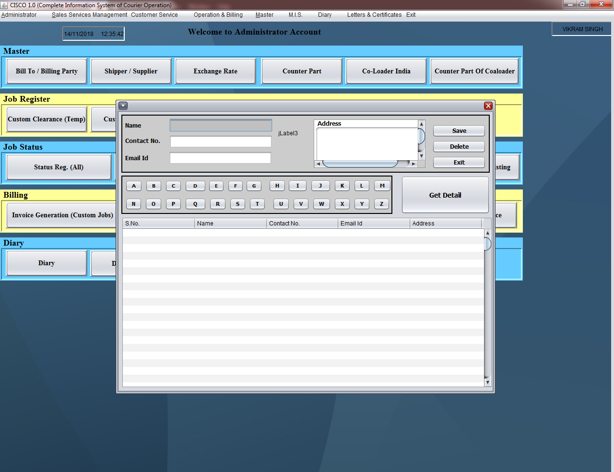The image size is (614, 472).
Task: Click the Contact No. column header
Action: click(x=302, y=224)
